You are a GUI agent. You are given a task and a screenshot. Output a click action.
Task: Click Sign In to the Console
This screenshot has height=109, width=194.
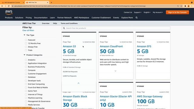point(177,12)
